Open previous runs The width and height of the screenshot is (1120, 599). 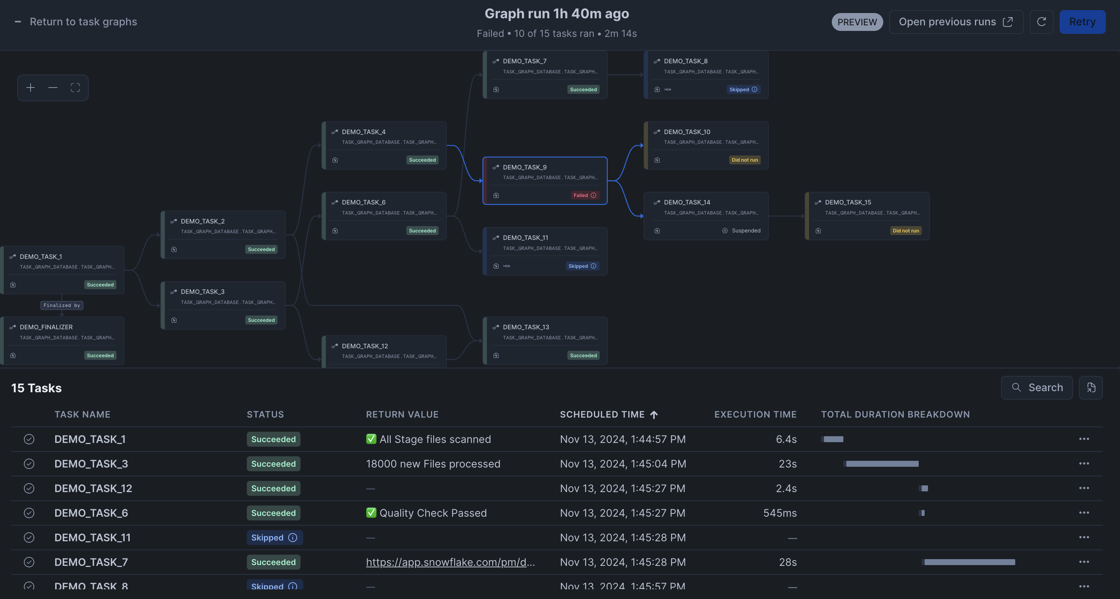click(x=956, y=22)
